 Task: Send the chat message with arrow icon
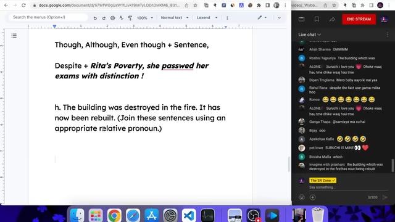pyautogui.click(x=385, y=197)
